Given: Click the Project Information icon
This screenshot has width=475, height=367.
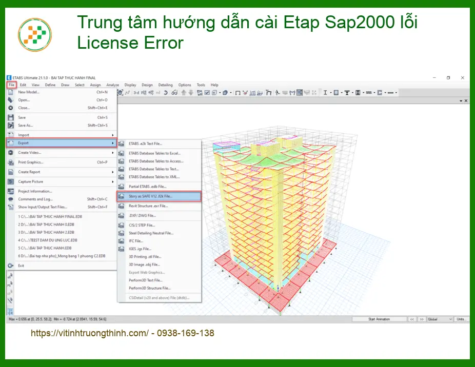Looking at the screenshot, I should tap(11, 191).
